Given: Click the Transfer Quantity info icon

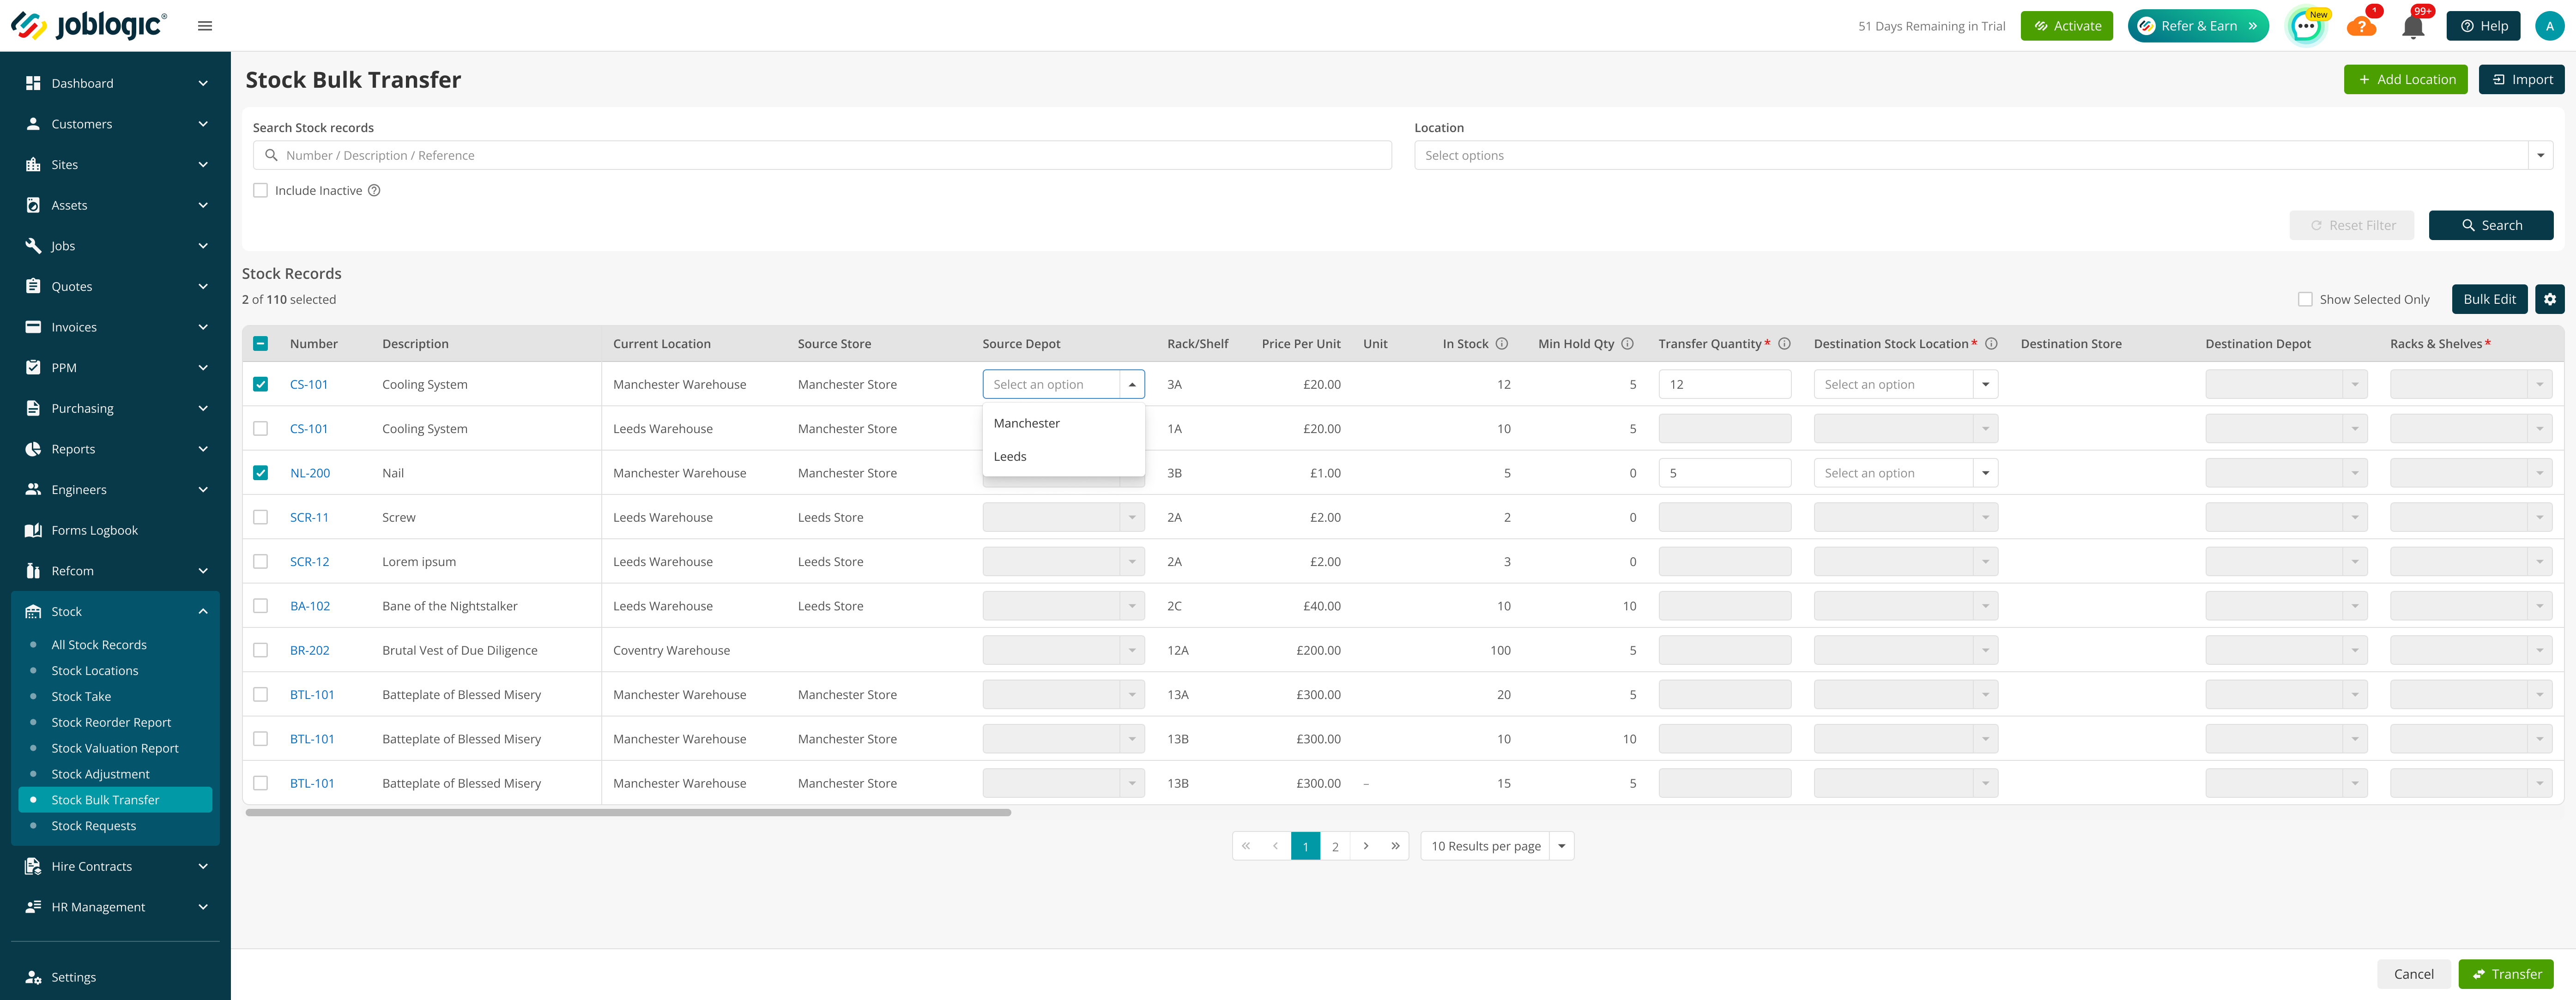Looking at the screenshot, I should [1784, 344].
